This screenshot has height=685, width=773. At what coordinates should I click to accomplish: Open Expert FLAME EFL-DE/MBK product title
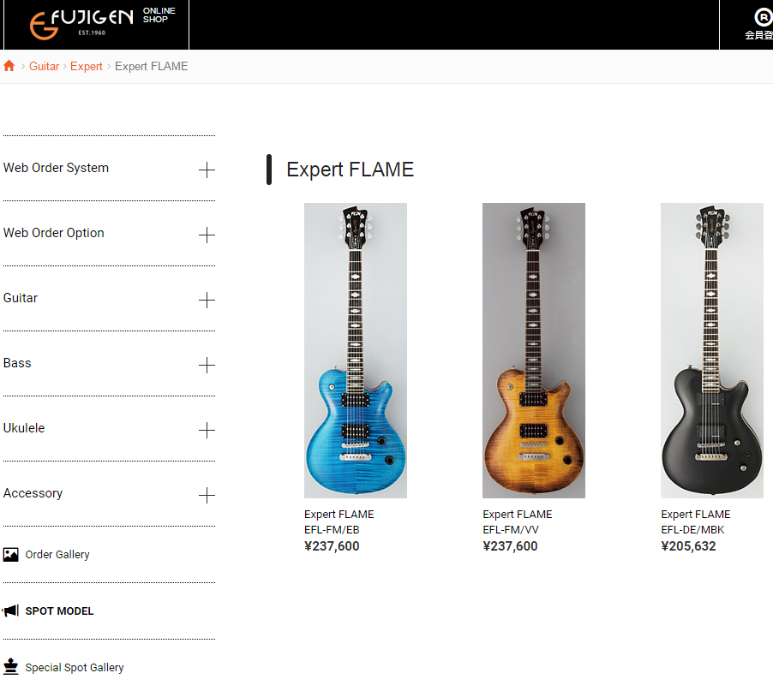pyautogui.click(x=696, y=522)
